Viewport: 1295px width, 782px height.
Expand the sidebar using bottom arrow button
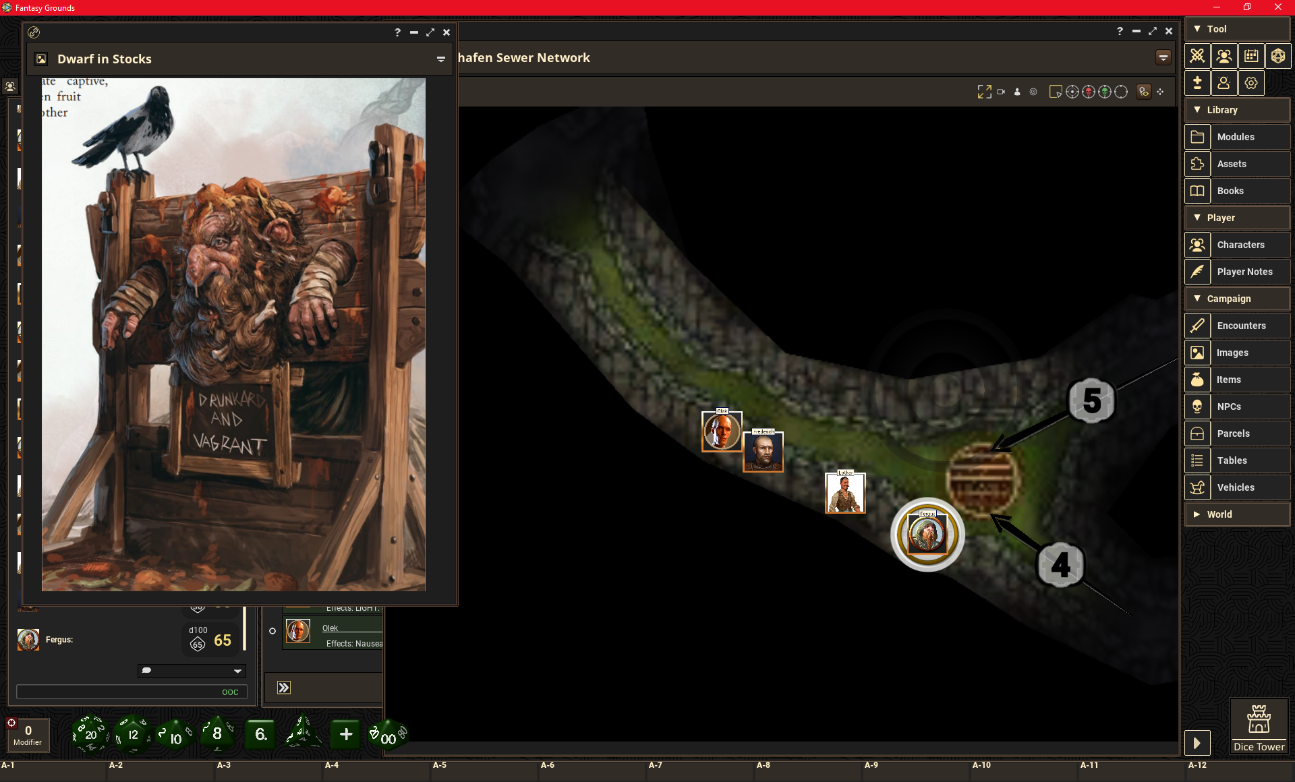(1197, 743)
